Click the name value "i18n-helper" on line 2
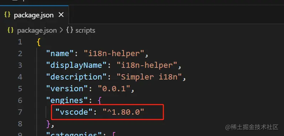The width and height of the screenshot is (284, 136). pyautogui.click(x=114, y=54)
